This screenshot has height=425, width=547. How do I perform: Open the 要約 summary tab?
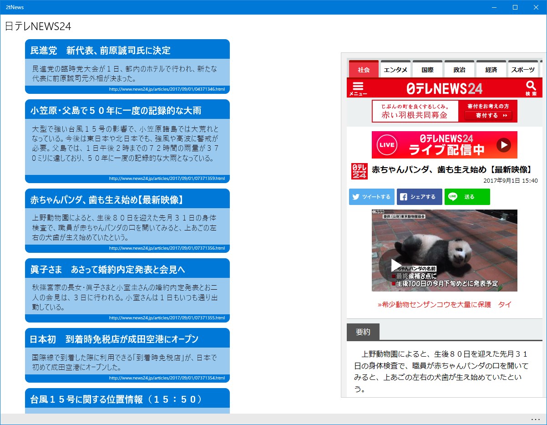[363, 332]
